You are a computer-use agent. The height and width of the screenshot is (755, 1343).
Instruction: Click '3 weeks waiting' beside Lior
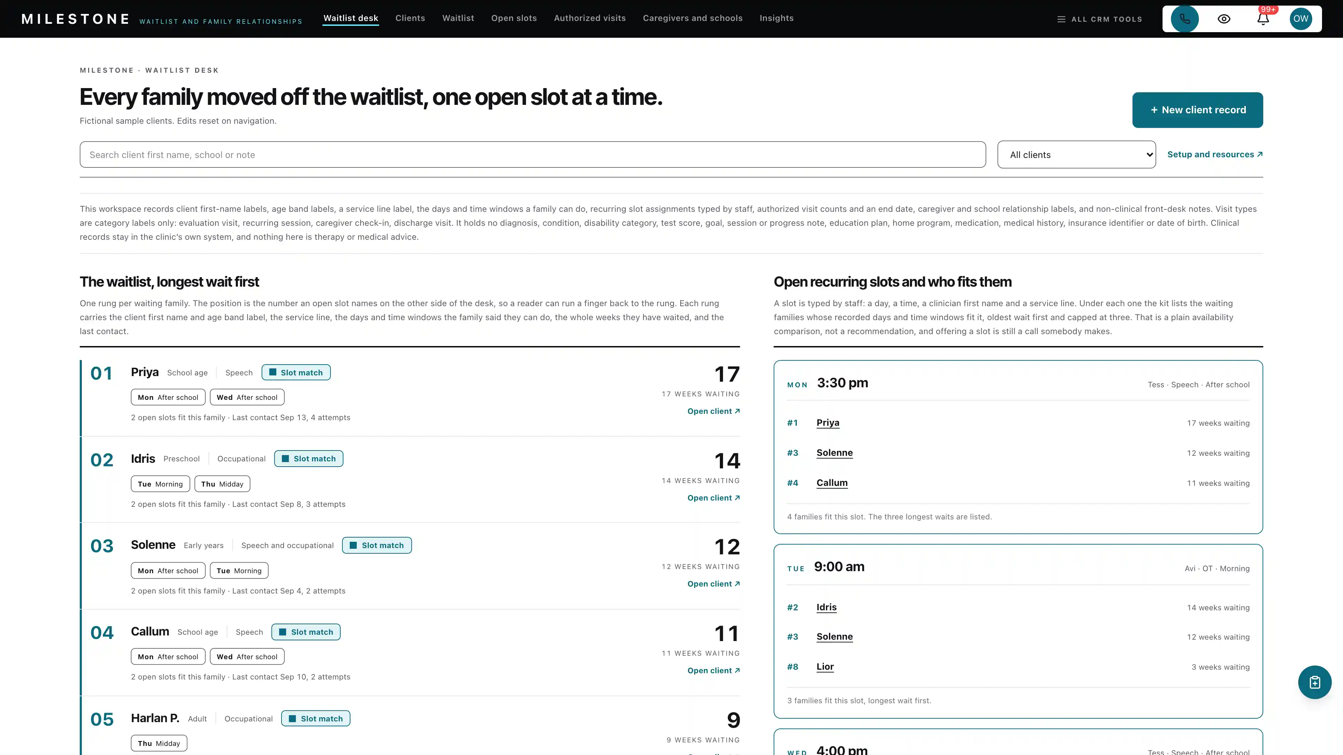pos(1220,667)
